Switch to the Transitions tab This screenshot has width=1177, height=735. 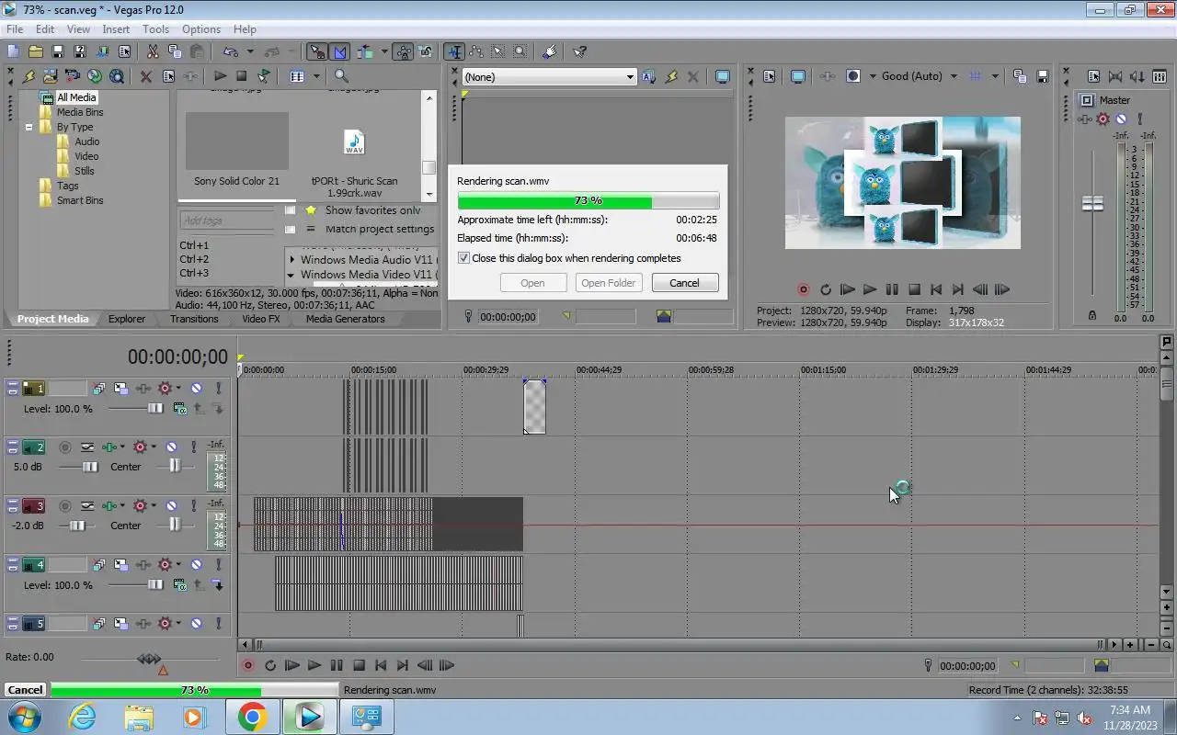[194, 319]
